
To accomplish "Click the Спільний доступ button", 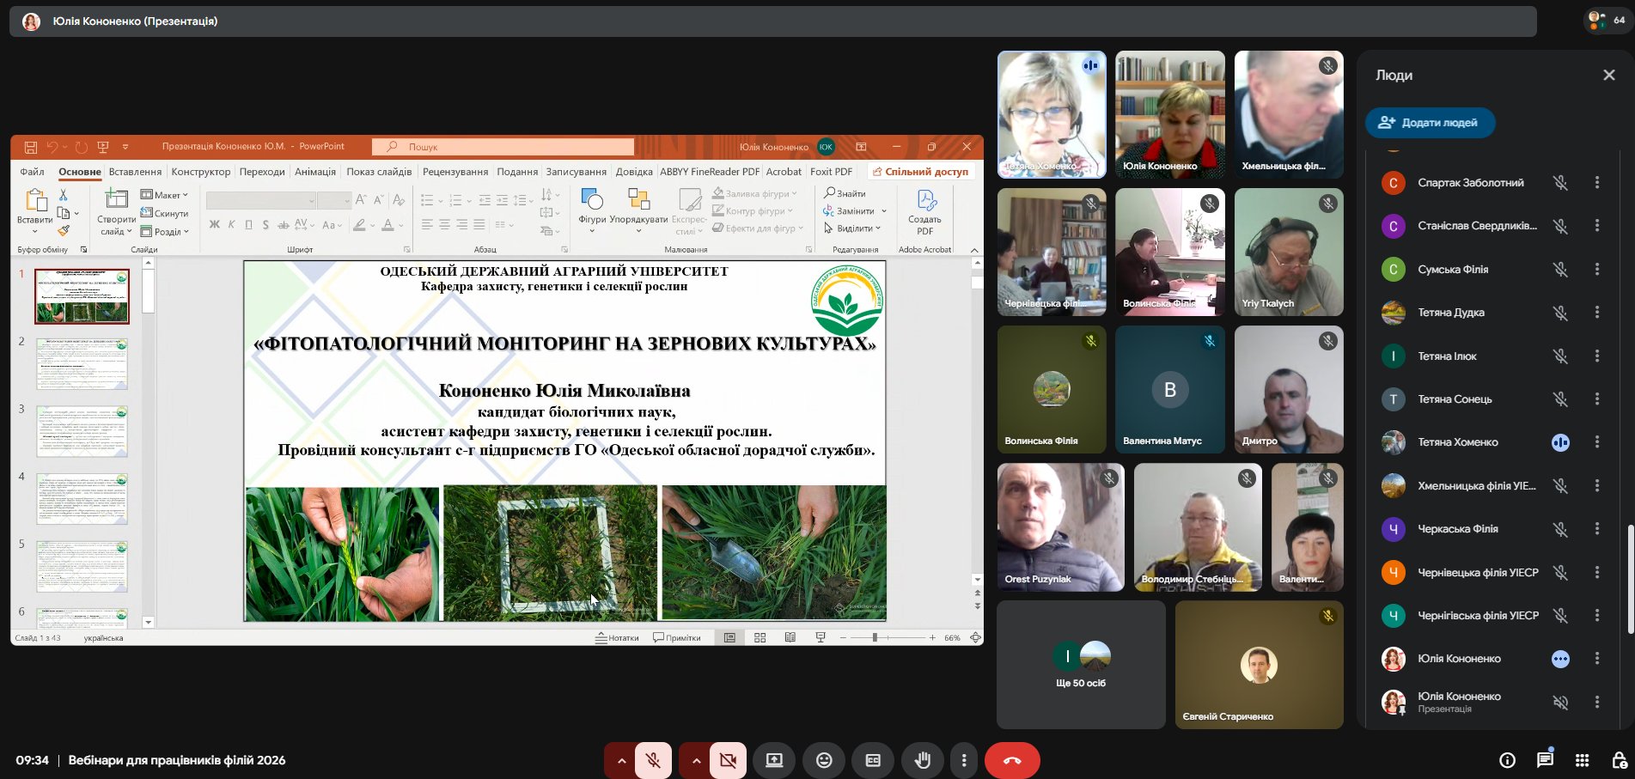I will click(920, 172).
